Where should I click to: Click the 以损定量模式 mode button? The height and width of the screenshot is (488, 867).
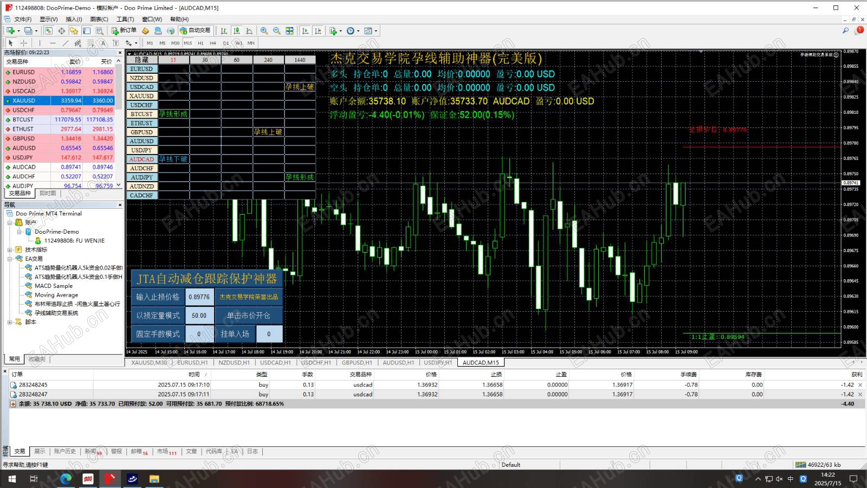[x=158, y=316]
